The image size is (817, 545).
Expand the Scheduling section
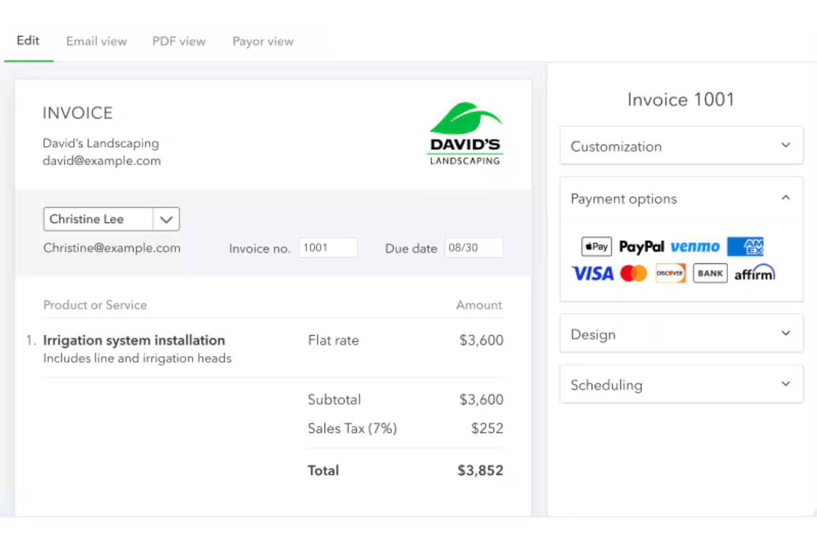coord(681,384)
